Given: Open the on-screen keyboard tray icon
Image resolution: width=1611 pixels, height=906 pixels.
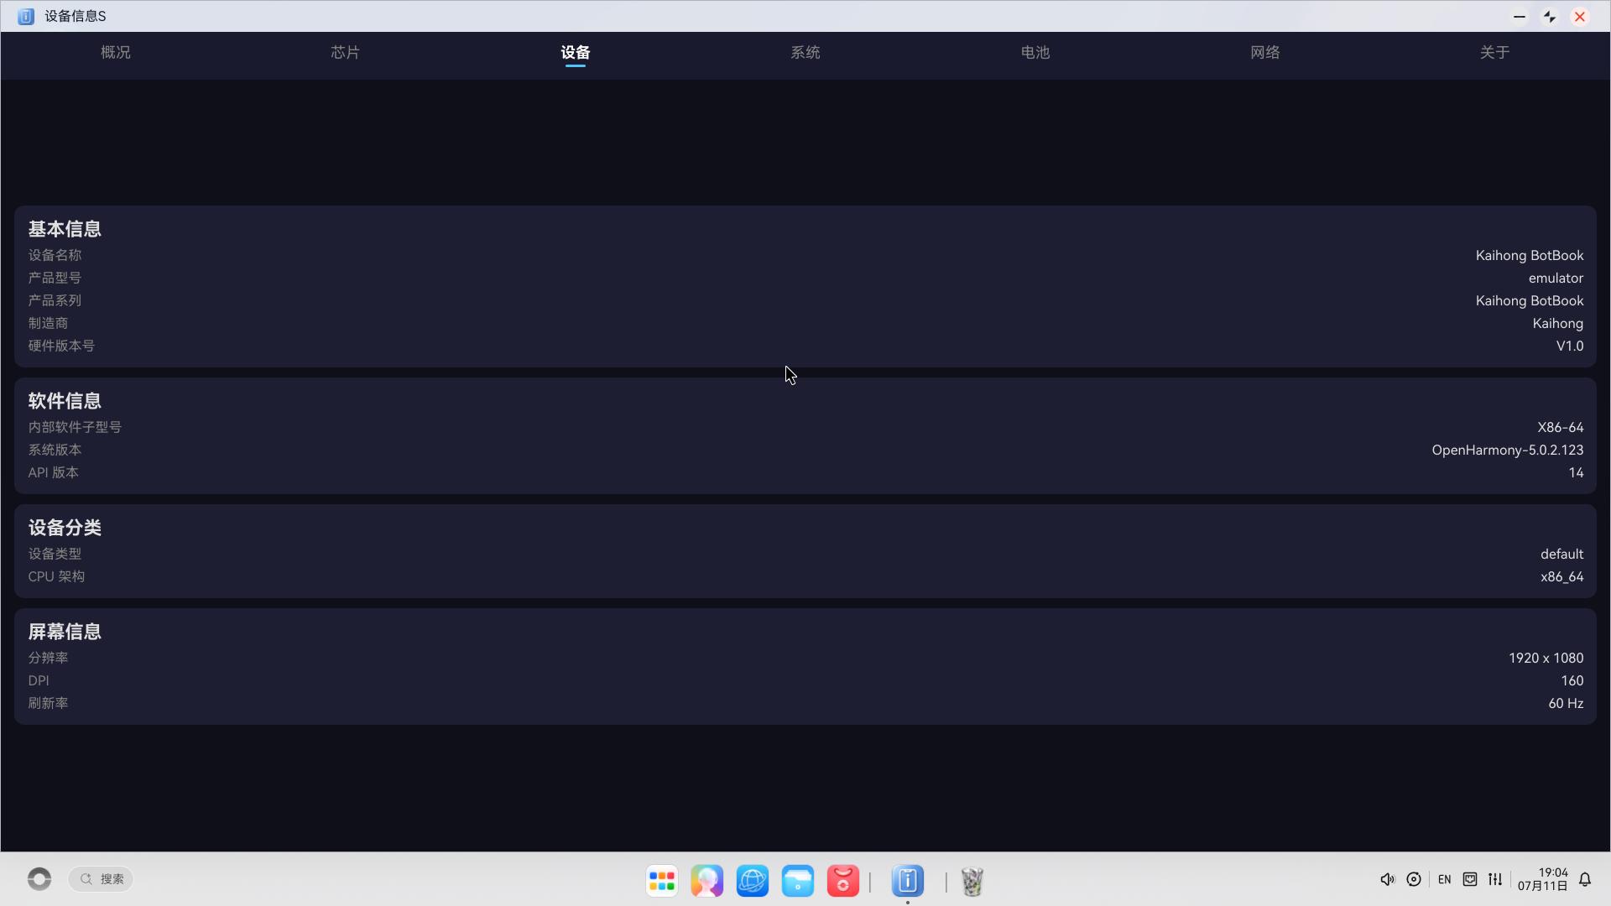Looking at the screenshot, I should (1470, 879).
